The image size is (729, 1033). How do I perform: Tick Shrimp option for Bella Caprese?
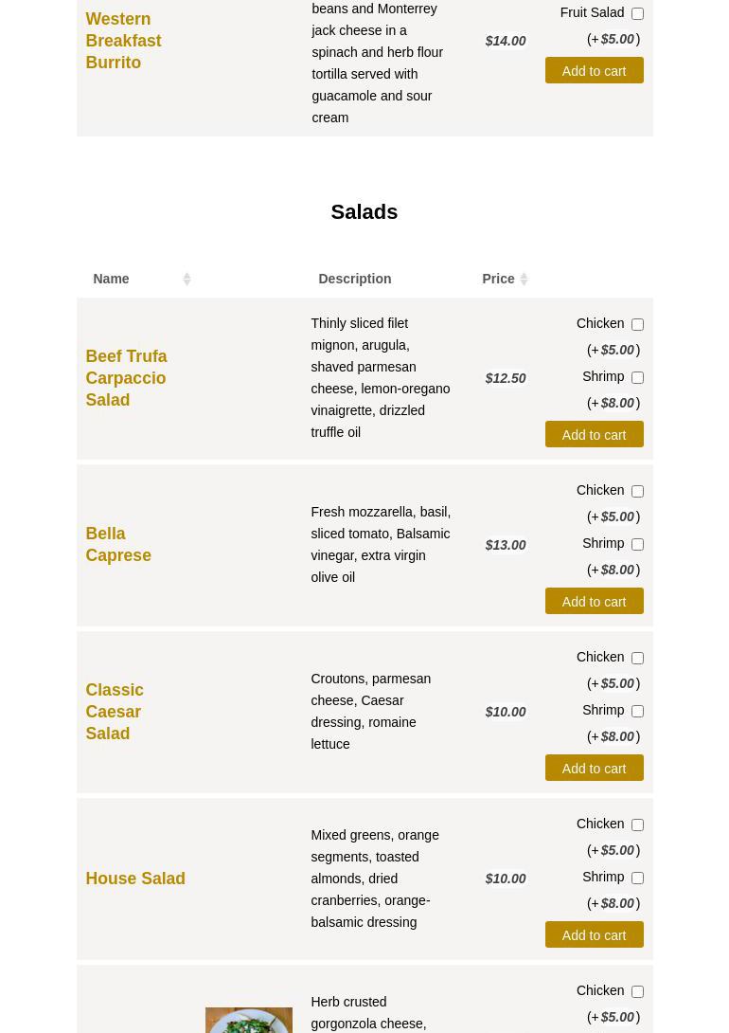pos(637,544)
